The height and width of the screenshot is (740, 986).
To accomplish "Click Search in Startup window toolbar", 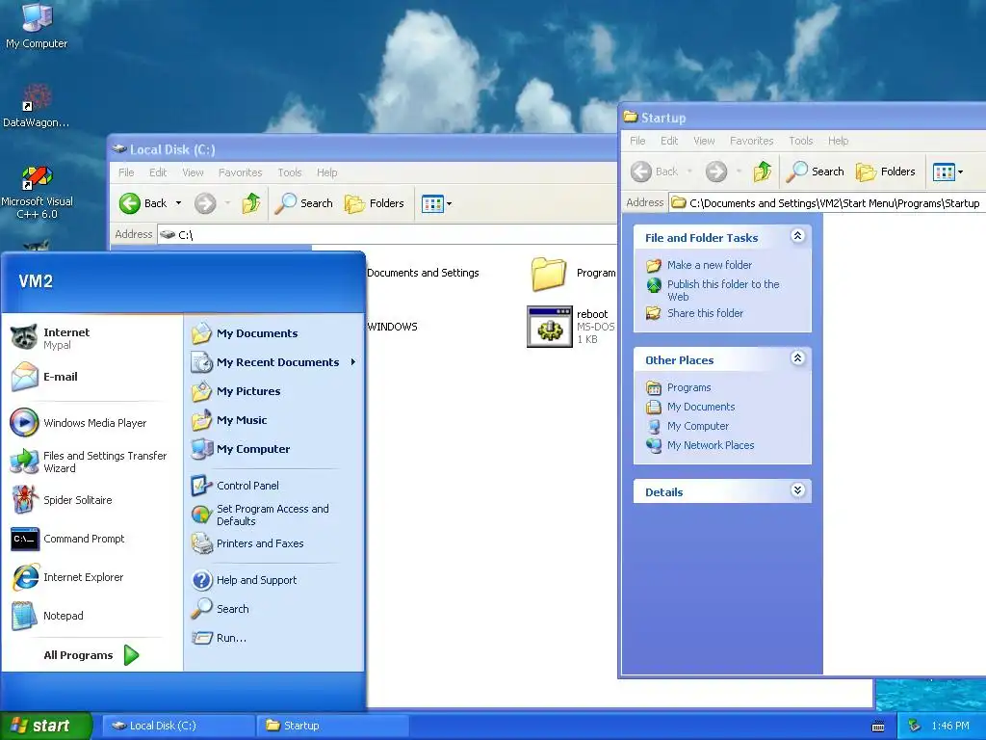I will [815, 172].
